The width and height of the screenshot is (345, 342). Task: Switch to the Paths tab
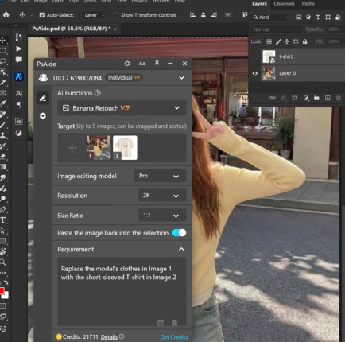point(308,4)
